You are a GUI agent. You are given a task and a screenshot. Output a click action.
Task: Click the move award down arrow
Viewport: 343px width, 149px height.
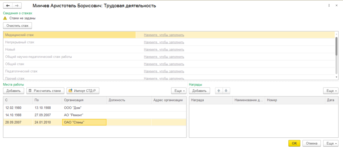click(x=226, y=91)
